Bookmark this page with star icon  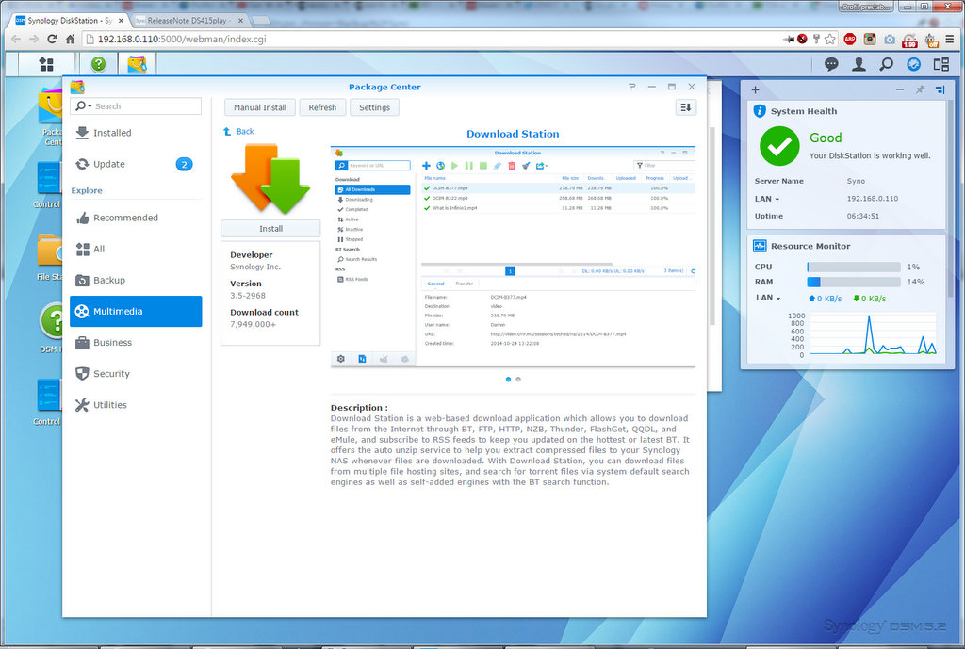point(829,39)
